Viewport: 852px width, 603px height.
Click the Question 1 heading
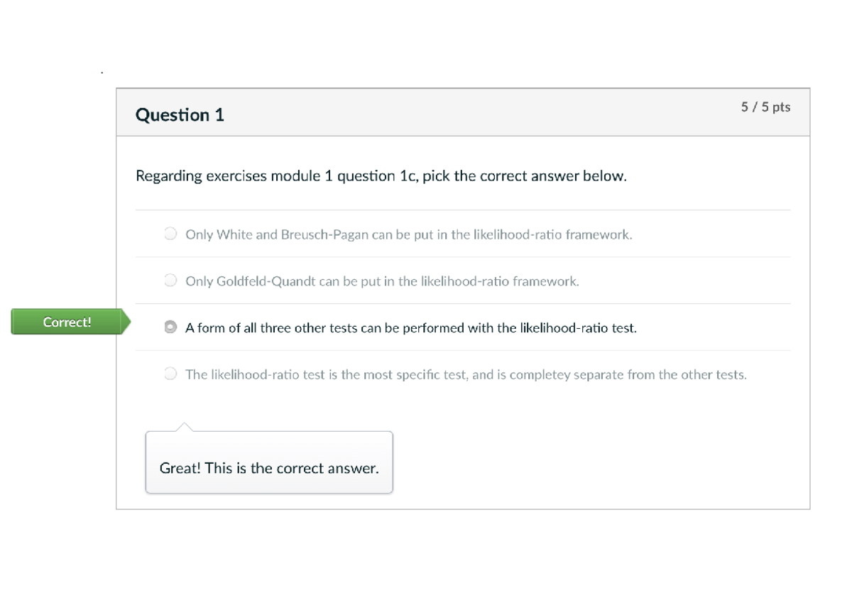[180, 114]
